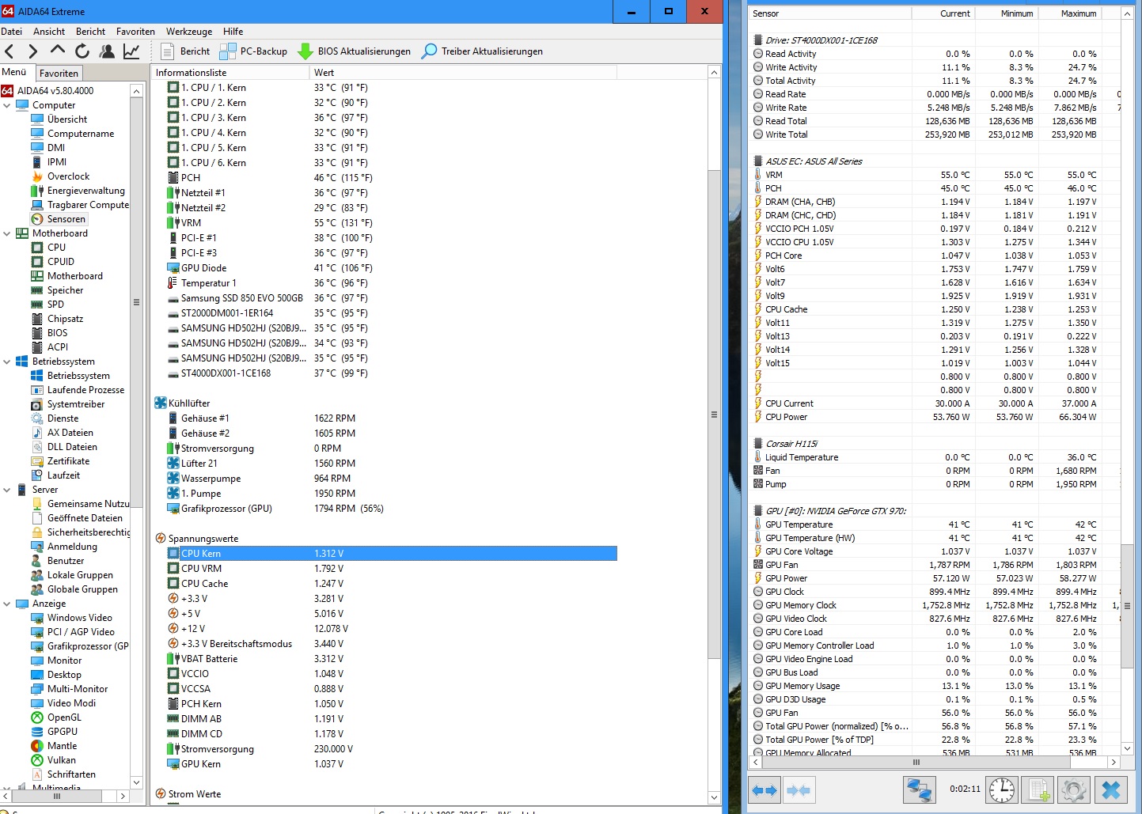Click HWiNFO Maximum column header
1142x814 pixels.
click(1070, 13)
